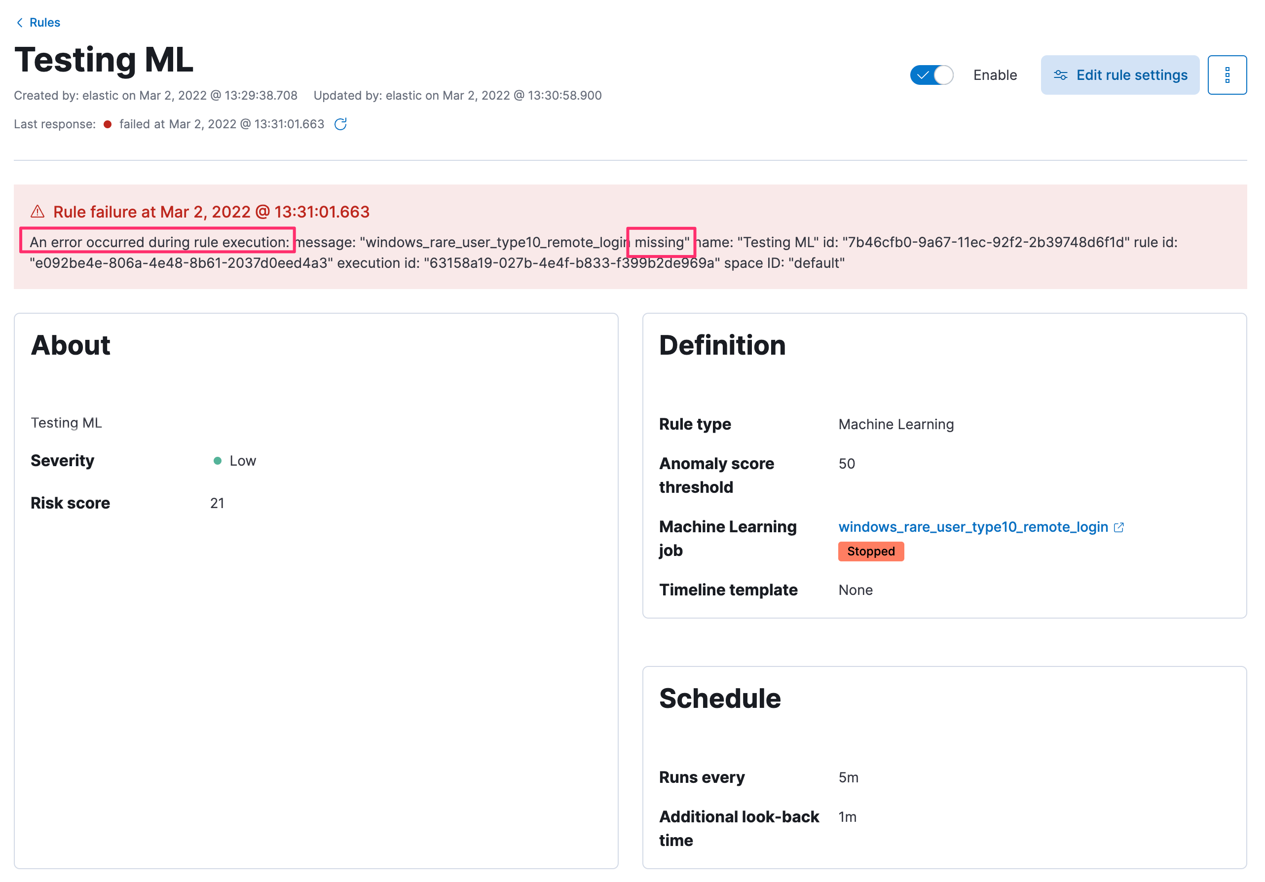Navigate back using the Rules link
The image size is (1265, 882).
coord(46,22)
